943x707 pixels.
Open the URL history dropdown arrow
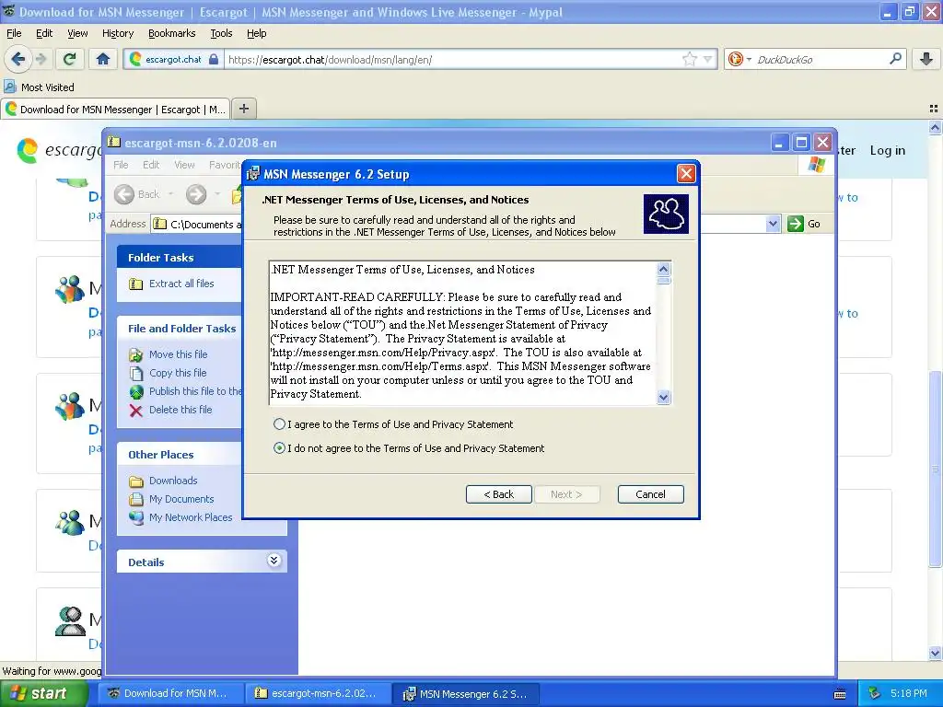pyautogui.click(x=708, y=59)
